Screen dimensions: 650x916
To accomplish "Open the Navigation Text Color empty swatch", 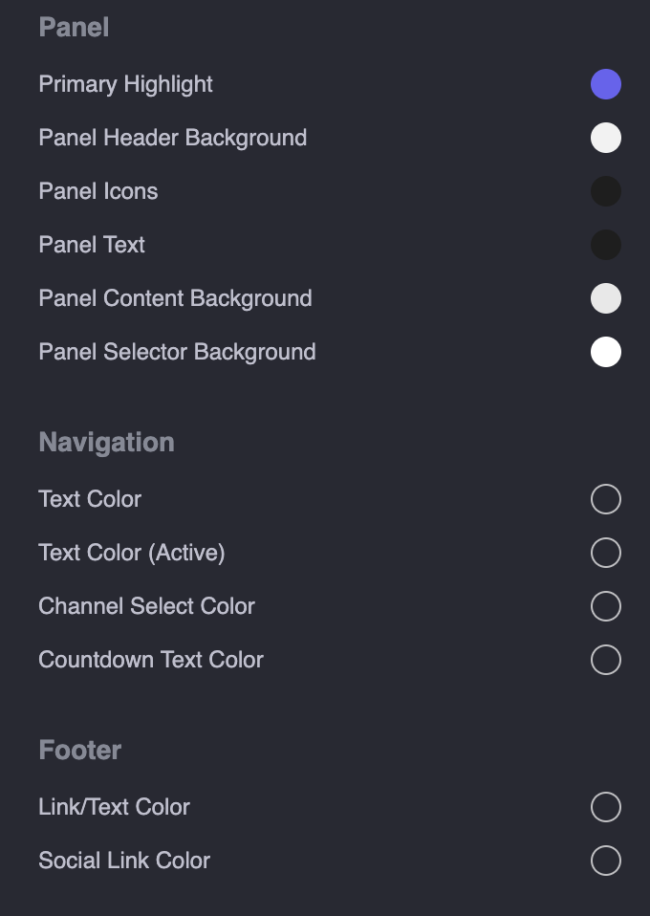I will [x=606, y=499].
